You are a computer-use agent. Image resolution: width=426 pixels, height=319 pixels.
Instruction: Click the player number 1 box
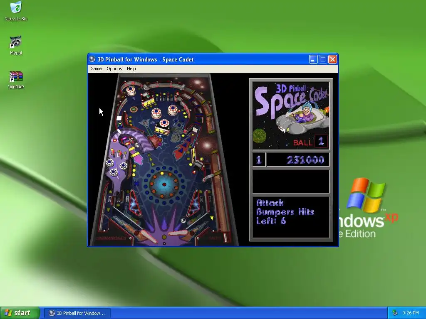pos(259,159)
